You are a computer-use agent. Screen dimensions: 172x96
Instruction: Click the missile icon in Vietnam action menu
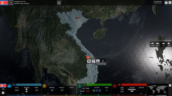tap(103, 61)
